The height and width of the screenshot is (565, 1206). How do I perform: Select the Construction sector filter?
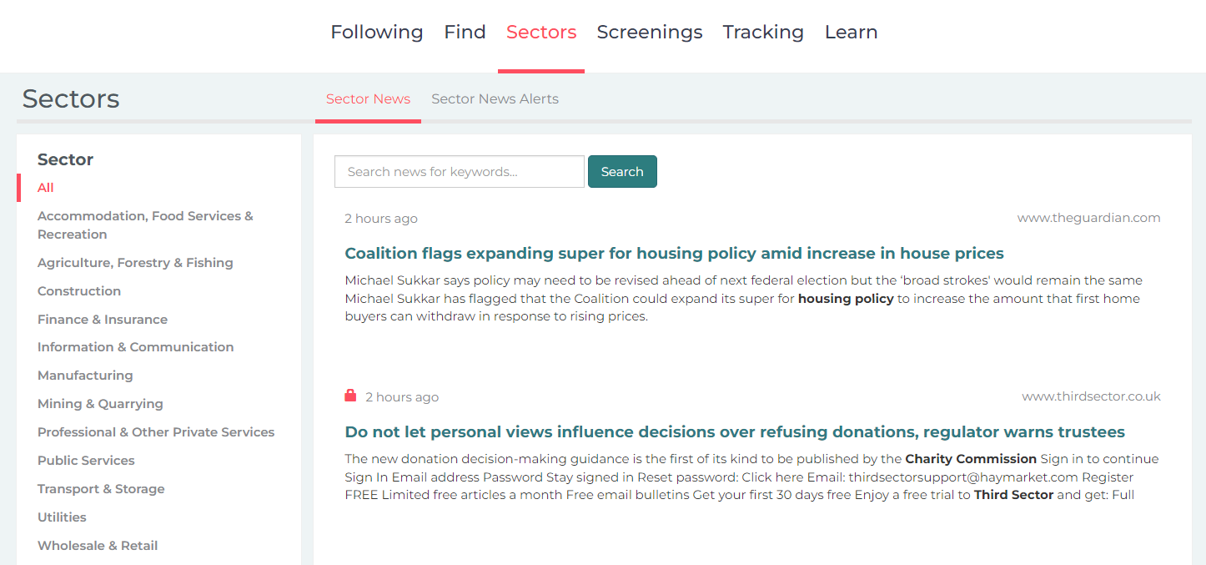pyautogui.click(x=79, y=291)
